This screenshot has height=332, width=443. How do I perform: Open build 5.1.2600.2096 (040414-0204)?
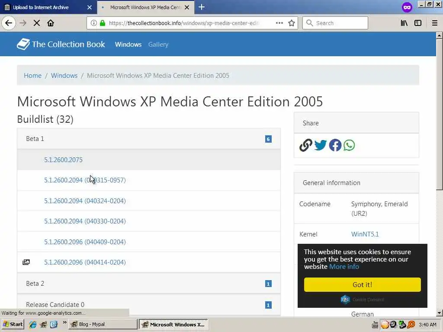point(85,262)
